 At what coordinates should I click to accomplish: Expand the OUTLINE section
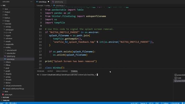6,97
